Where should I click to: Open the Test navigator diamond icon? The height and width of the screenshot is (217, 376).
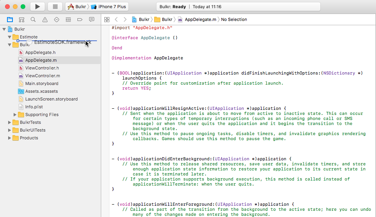tap(56, 20)
